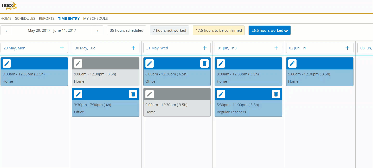Add time entry for 31 May, Wed

tap(205, 48)
